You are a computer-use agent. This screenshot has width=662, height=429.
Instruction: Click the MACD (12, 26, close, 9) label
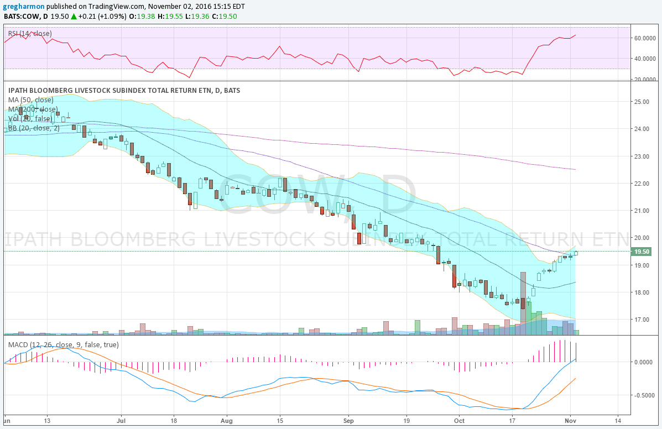pos(64,344)
